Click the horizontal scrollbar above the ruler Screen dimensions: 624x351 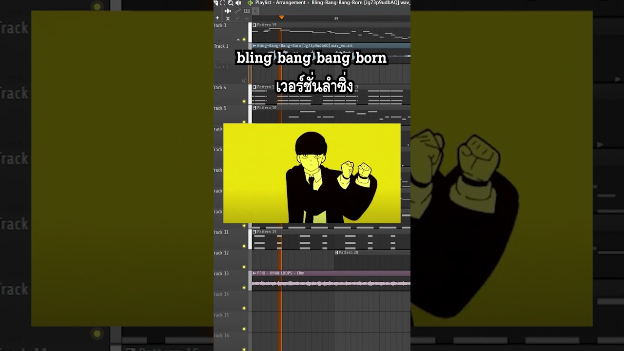[x=335, y=11]
